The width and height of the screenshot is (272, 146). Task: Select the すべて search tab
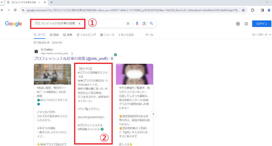tap(39, 35)
